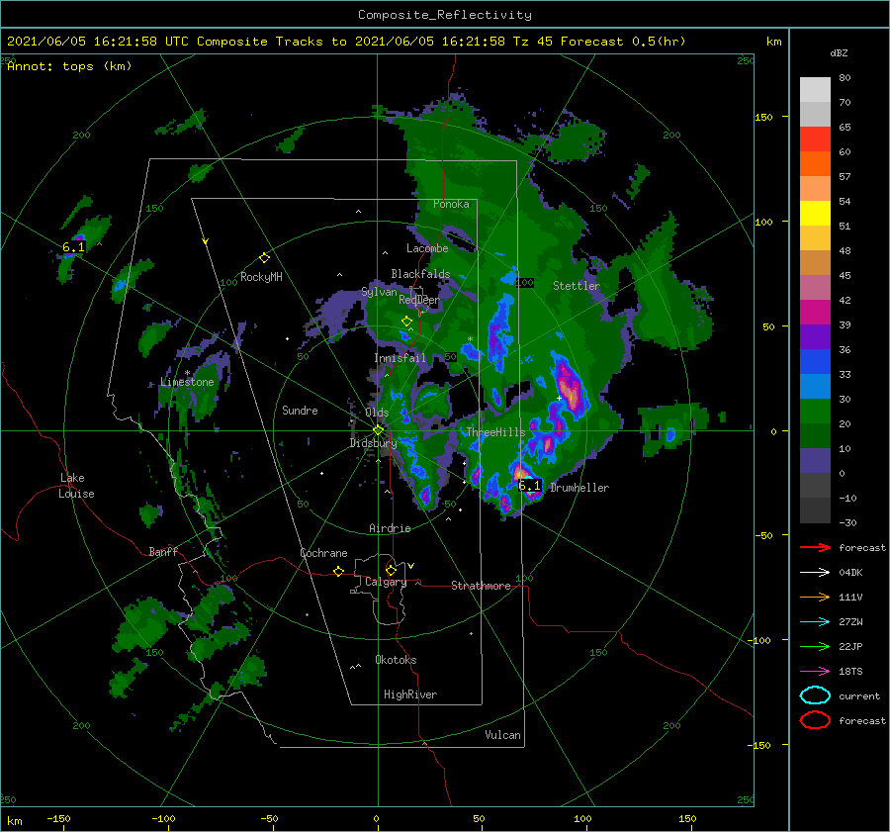Viewport: 890px width, 832px height.
Task: Pick the dark gray swatch between -10 and -30 dBZ
Action: 815,510
